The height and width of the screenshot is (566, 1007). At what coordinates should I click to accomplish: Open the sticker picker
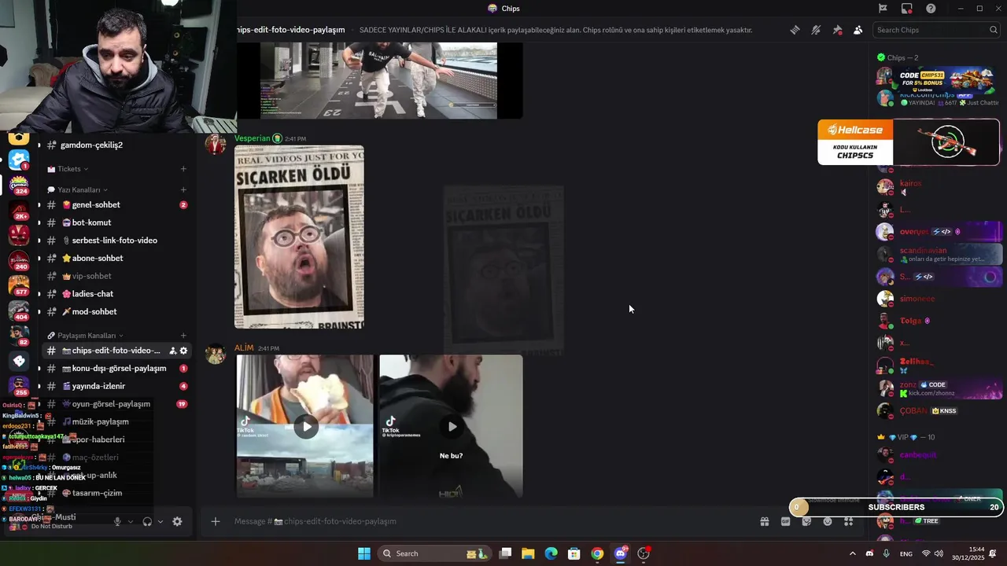coord(806,521)
